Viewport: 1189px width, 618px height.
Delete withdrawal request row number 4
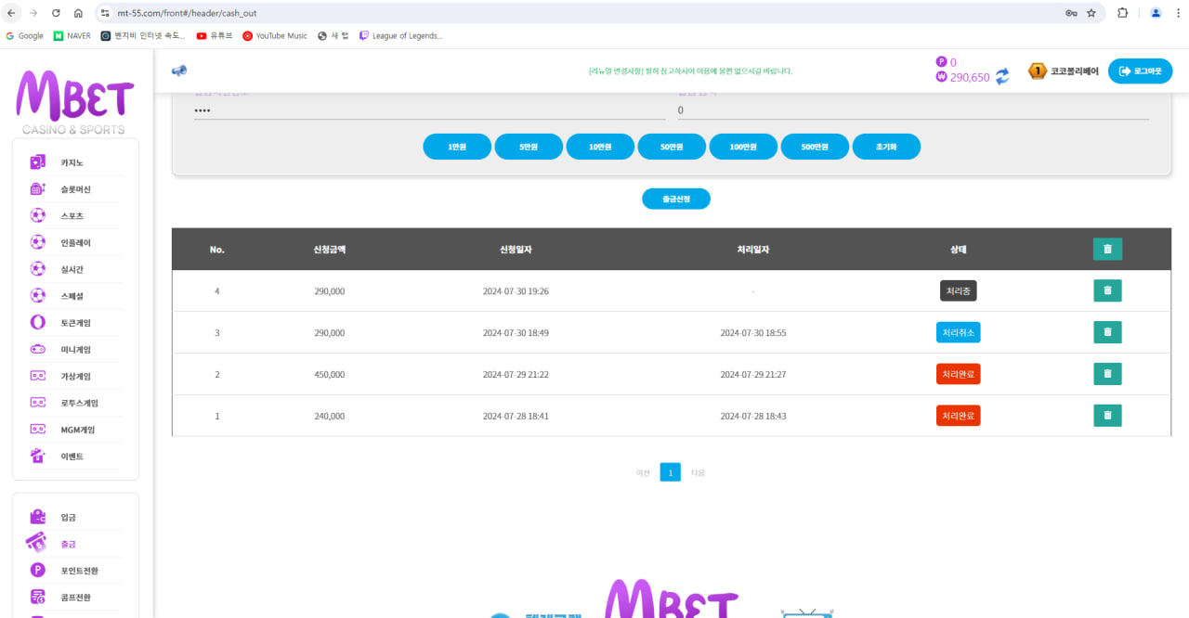pyautogui.click(x=1107, y=290)
